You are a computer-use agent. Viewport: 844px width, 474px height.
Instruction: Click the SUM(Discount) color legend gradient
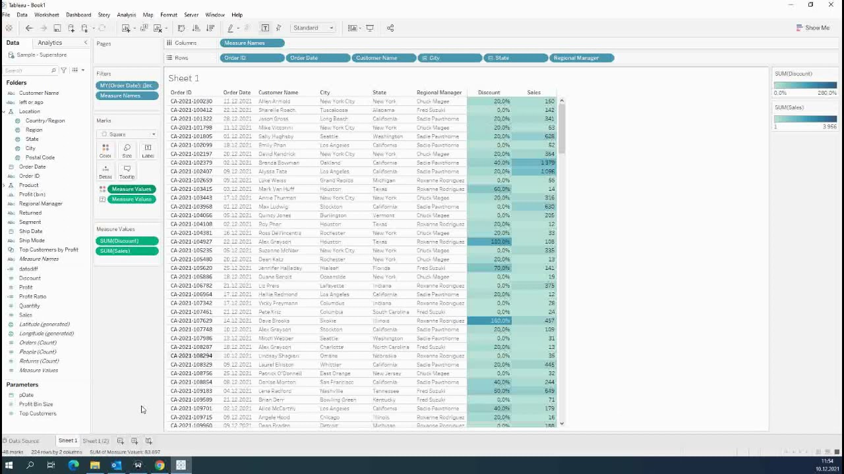coord(805,85)
